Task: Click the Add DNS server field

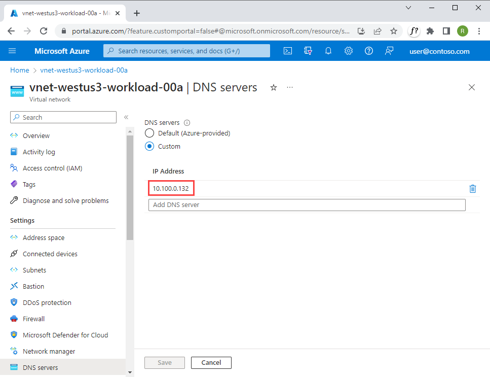Action: pos(307,205)
